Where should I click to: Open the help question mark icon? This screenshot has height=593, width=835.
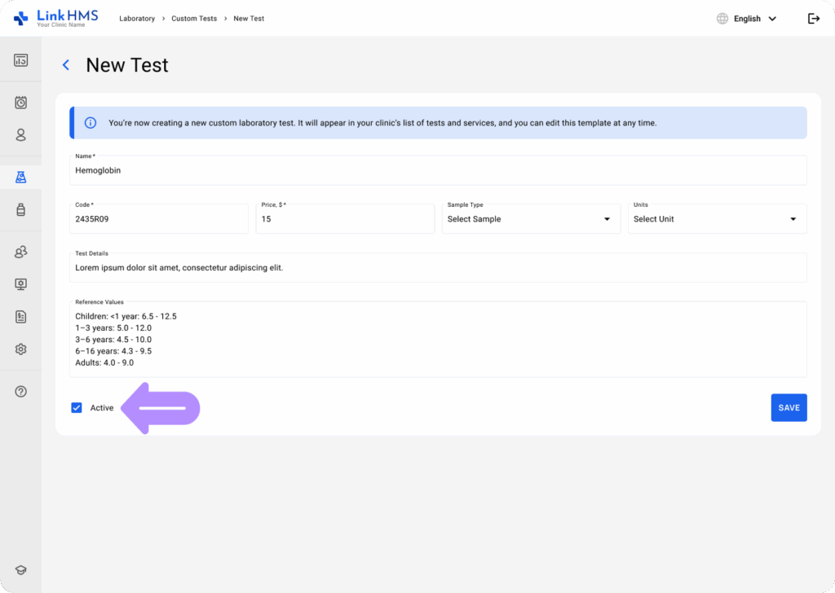(20, 392)
